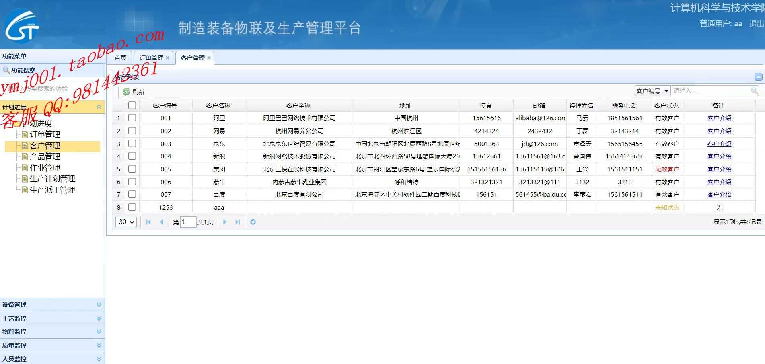Click the document icon of 作业管理
Viewport: 765px width, 364px height.
[25, 168]
